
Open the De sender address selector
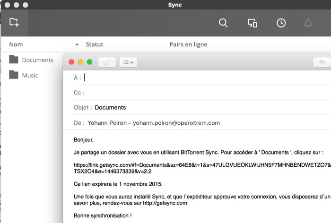click(154, 123)
